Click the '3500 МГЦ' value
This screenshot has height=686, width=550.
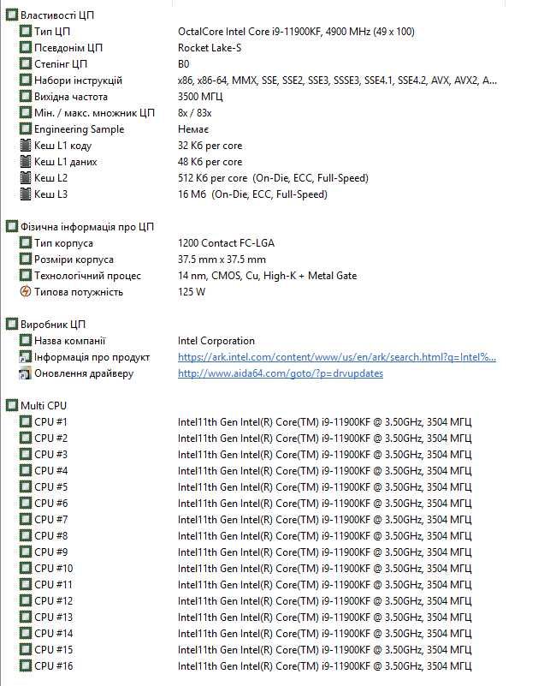[200, 97]
